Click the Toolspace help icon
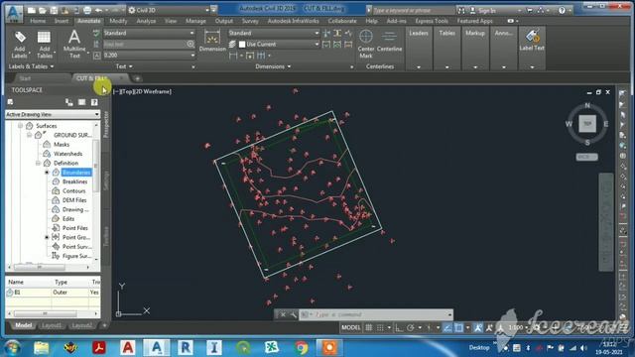 pos(94,102)
